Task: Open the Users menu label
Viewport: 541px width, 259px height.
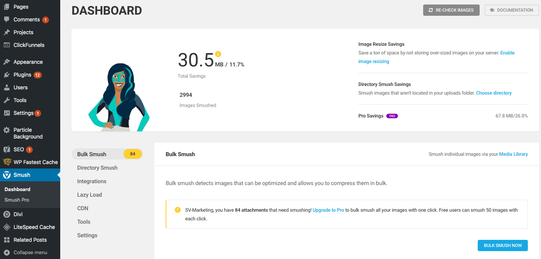Action: point(21,87)
